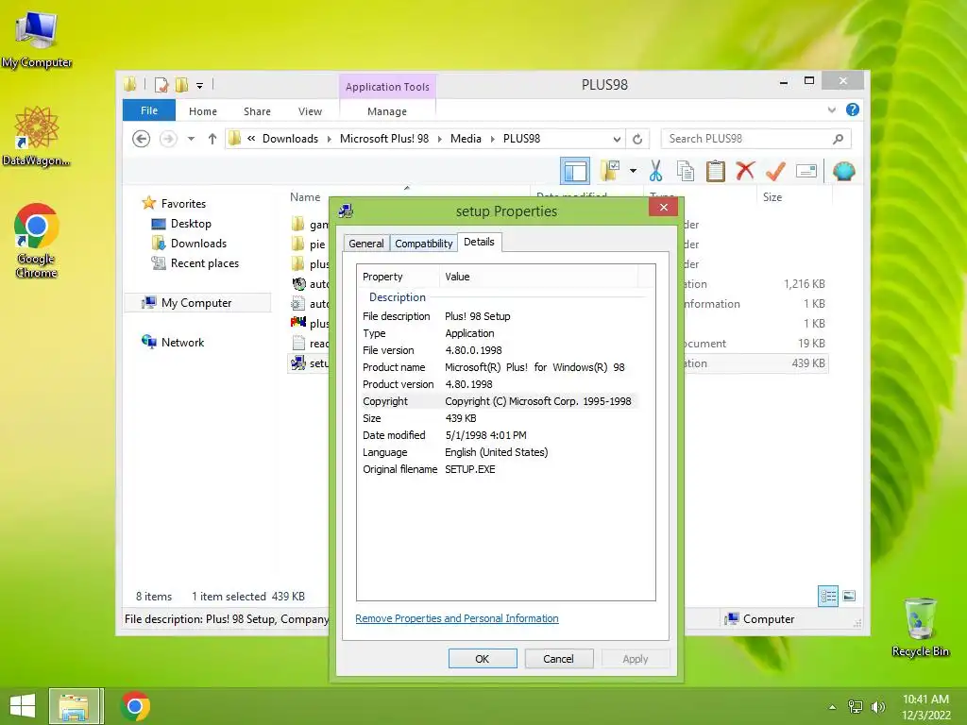The height and width of the screenshot is (725, 967).
Task: Click the volume speaker tray icon
Action: coord(878,706)
